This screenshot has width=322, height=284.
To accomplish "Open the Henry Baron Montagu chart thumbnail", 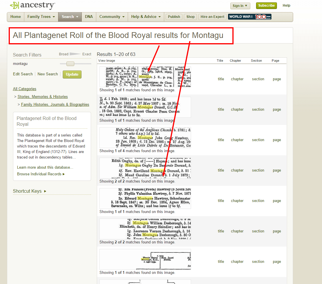I will coord(145,259).
